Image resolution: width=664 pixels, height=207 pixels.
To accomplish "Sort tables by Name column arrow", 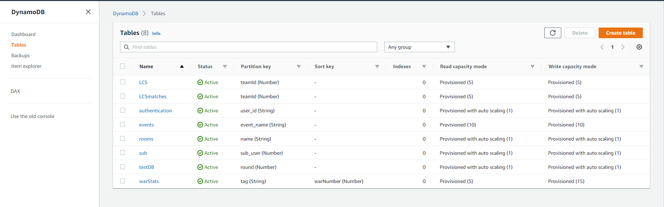I will pyautogui.click(x=182, y=66).
